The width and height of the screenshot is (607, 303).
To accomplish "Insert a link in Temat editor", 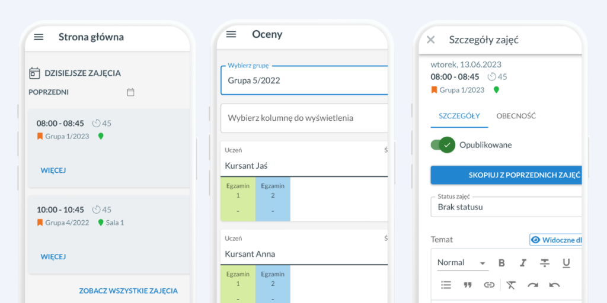I will click(489, 285).
